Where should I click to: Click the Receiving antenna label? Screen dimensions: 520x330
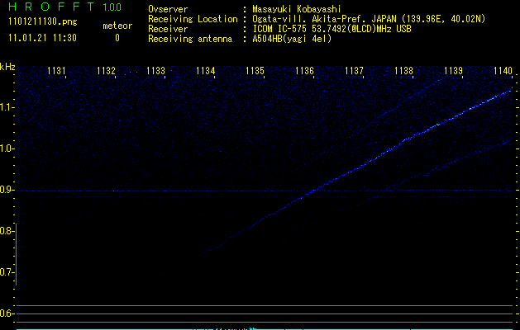click(190, 39)
